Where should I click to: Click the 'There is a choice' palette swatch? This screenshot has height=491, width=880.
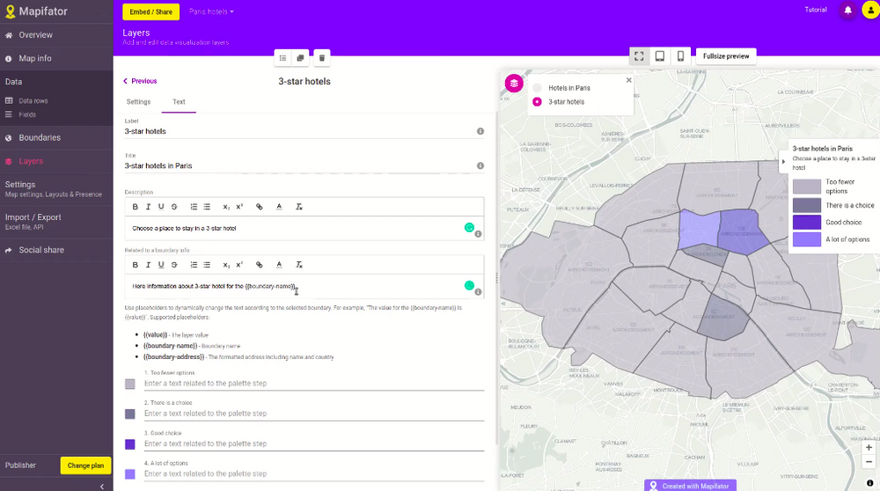pyautogui.click(x=130, y=414)
